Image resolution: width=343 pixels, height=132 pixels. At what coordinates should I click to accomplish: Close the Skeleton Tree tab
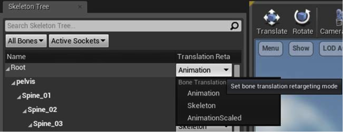80,7
